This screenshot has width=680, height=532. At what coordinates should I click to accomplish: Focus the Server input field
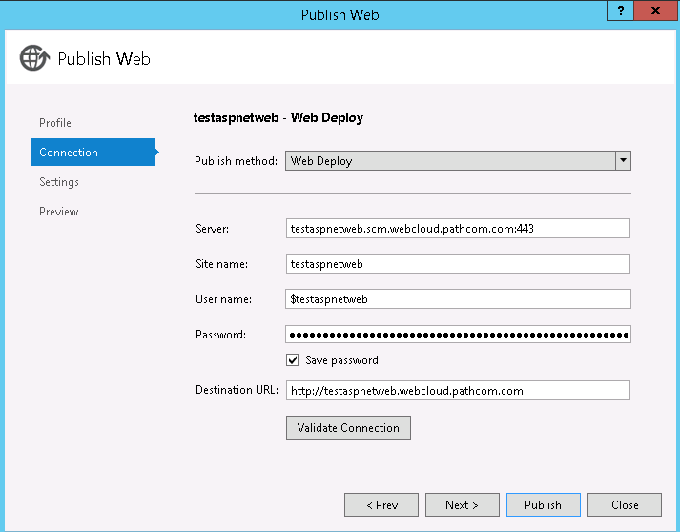[458, 228]
